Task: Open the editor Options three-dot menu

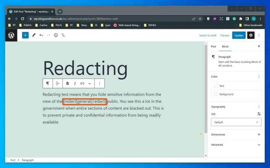Action: point(259,35)
